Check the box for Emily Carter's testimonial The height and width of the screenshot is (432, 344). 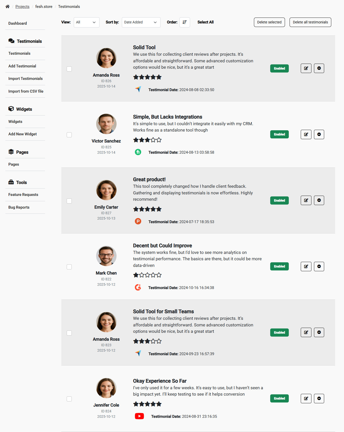point(69,201)
